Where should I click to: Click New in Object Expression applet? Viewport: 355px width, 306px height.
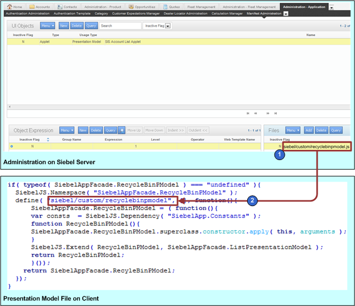[83, 131]
